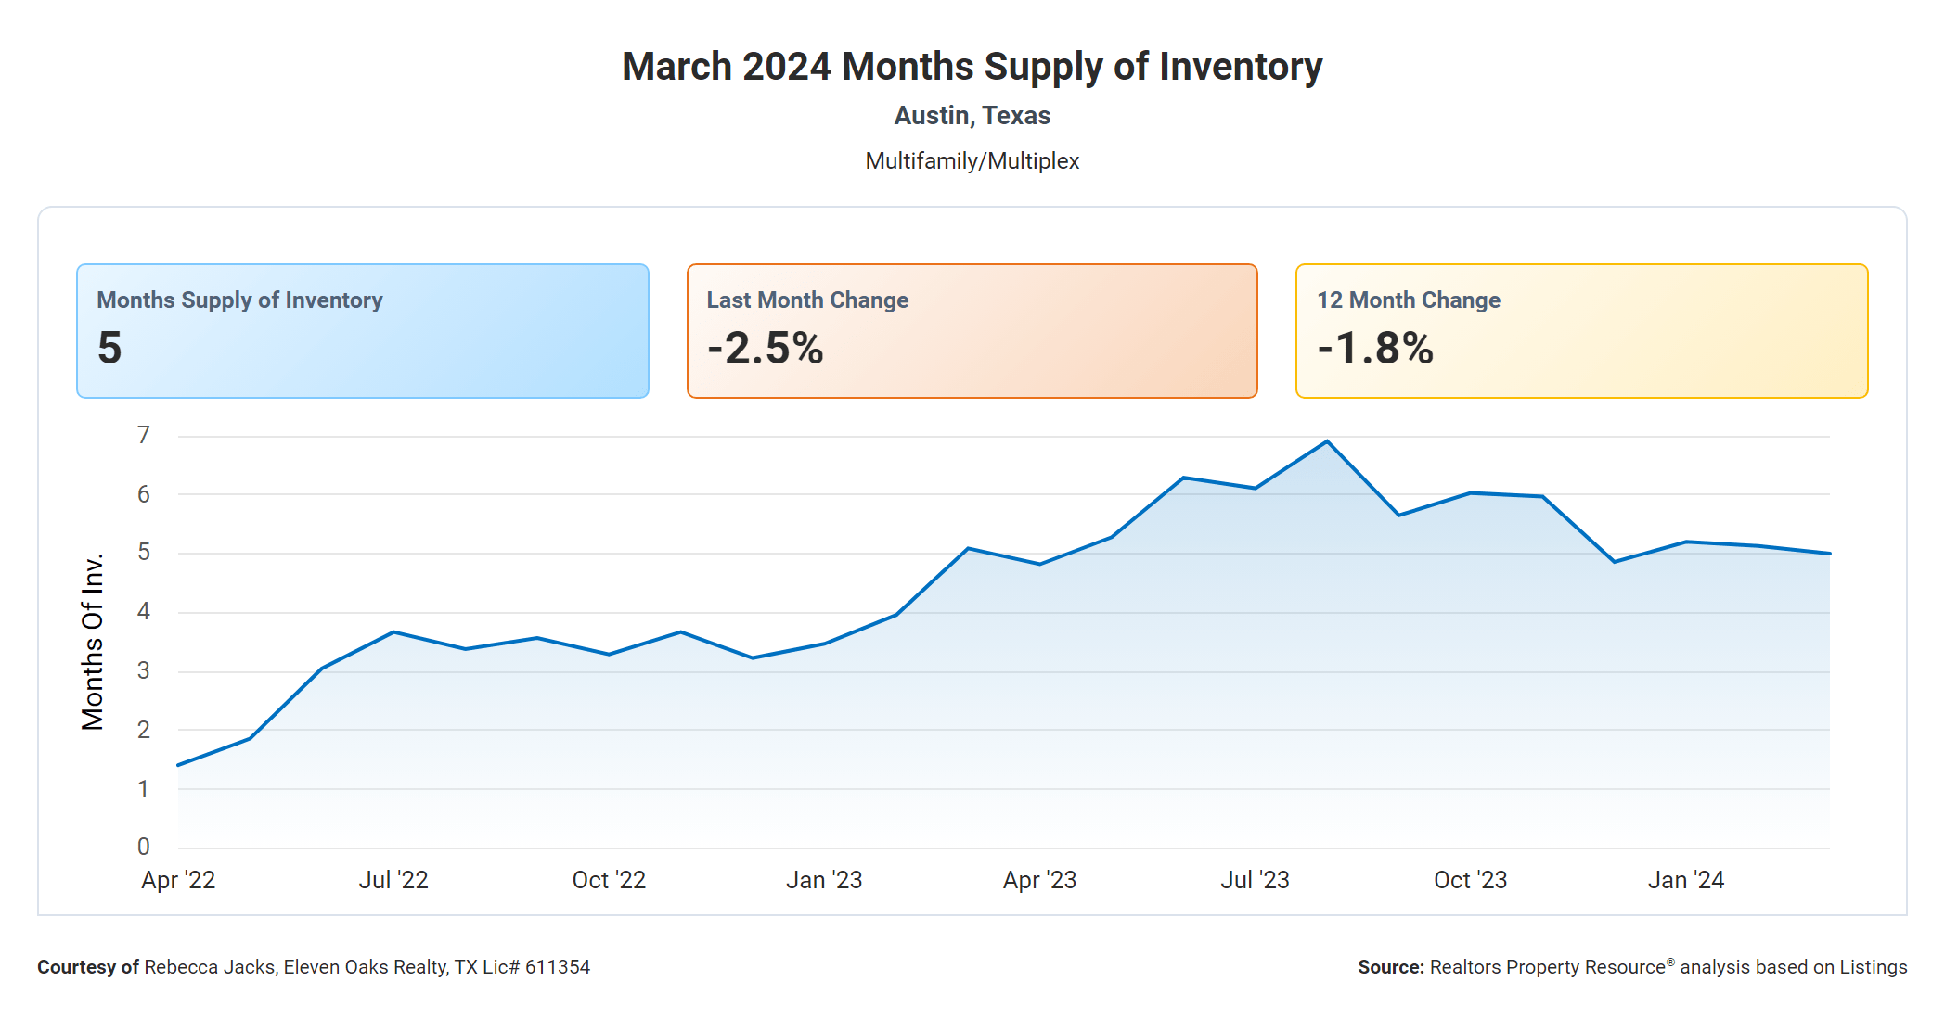Click the Months Of Inv. y-axis title
1945x1020 pixels.
tap(93, 642)
